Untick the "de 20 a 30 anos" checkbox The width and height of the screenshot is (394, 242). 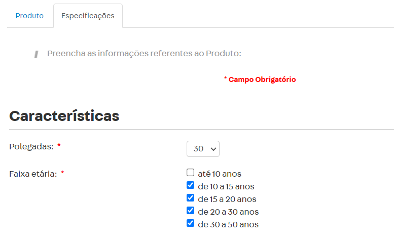point(191,211)
